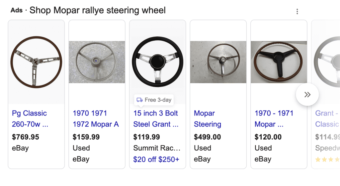Click the black Grant steering wheel image
This screenshot has height=186, width=340.
point(157,62)
